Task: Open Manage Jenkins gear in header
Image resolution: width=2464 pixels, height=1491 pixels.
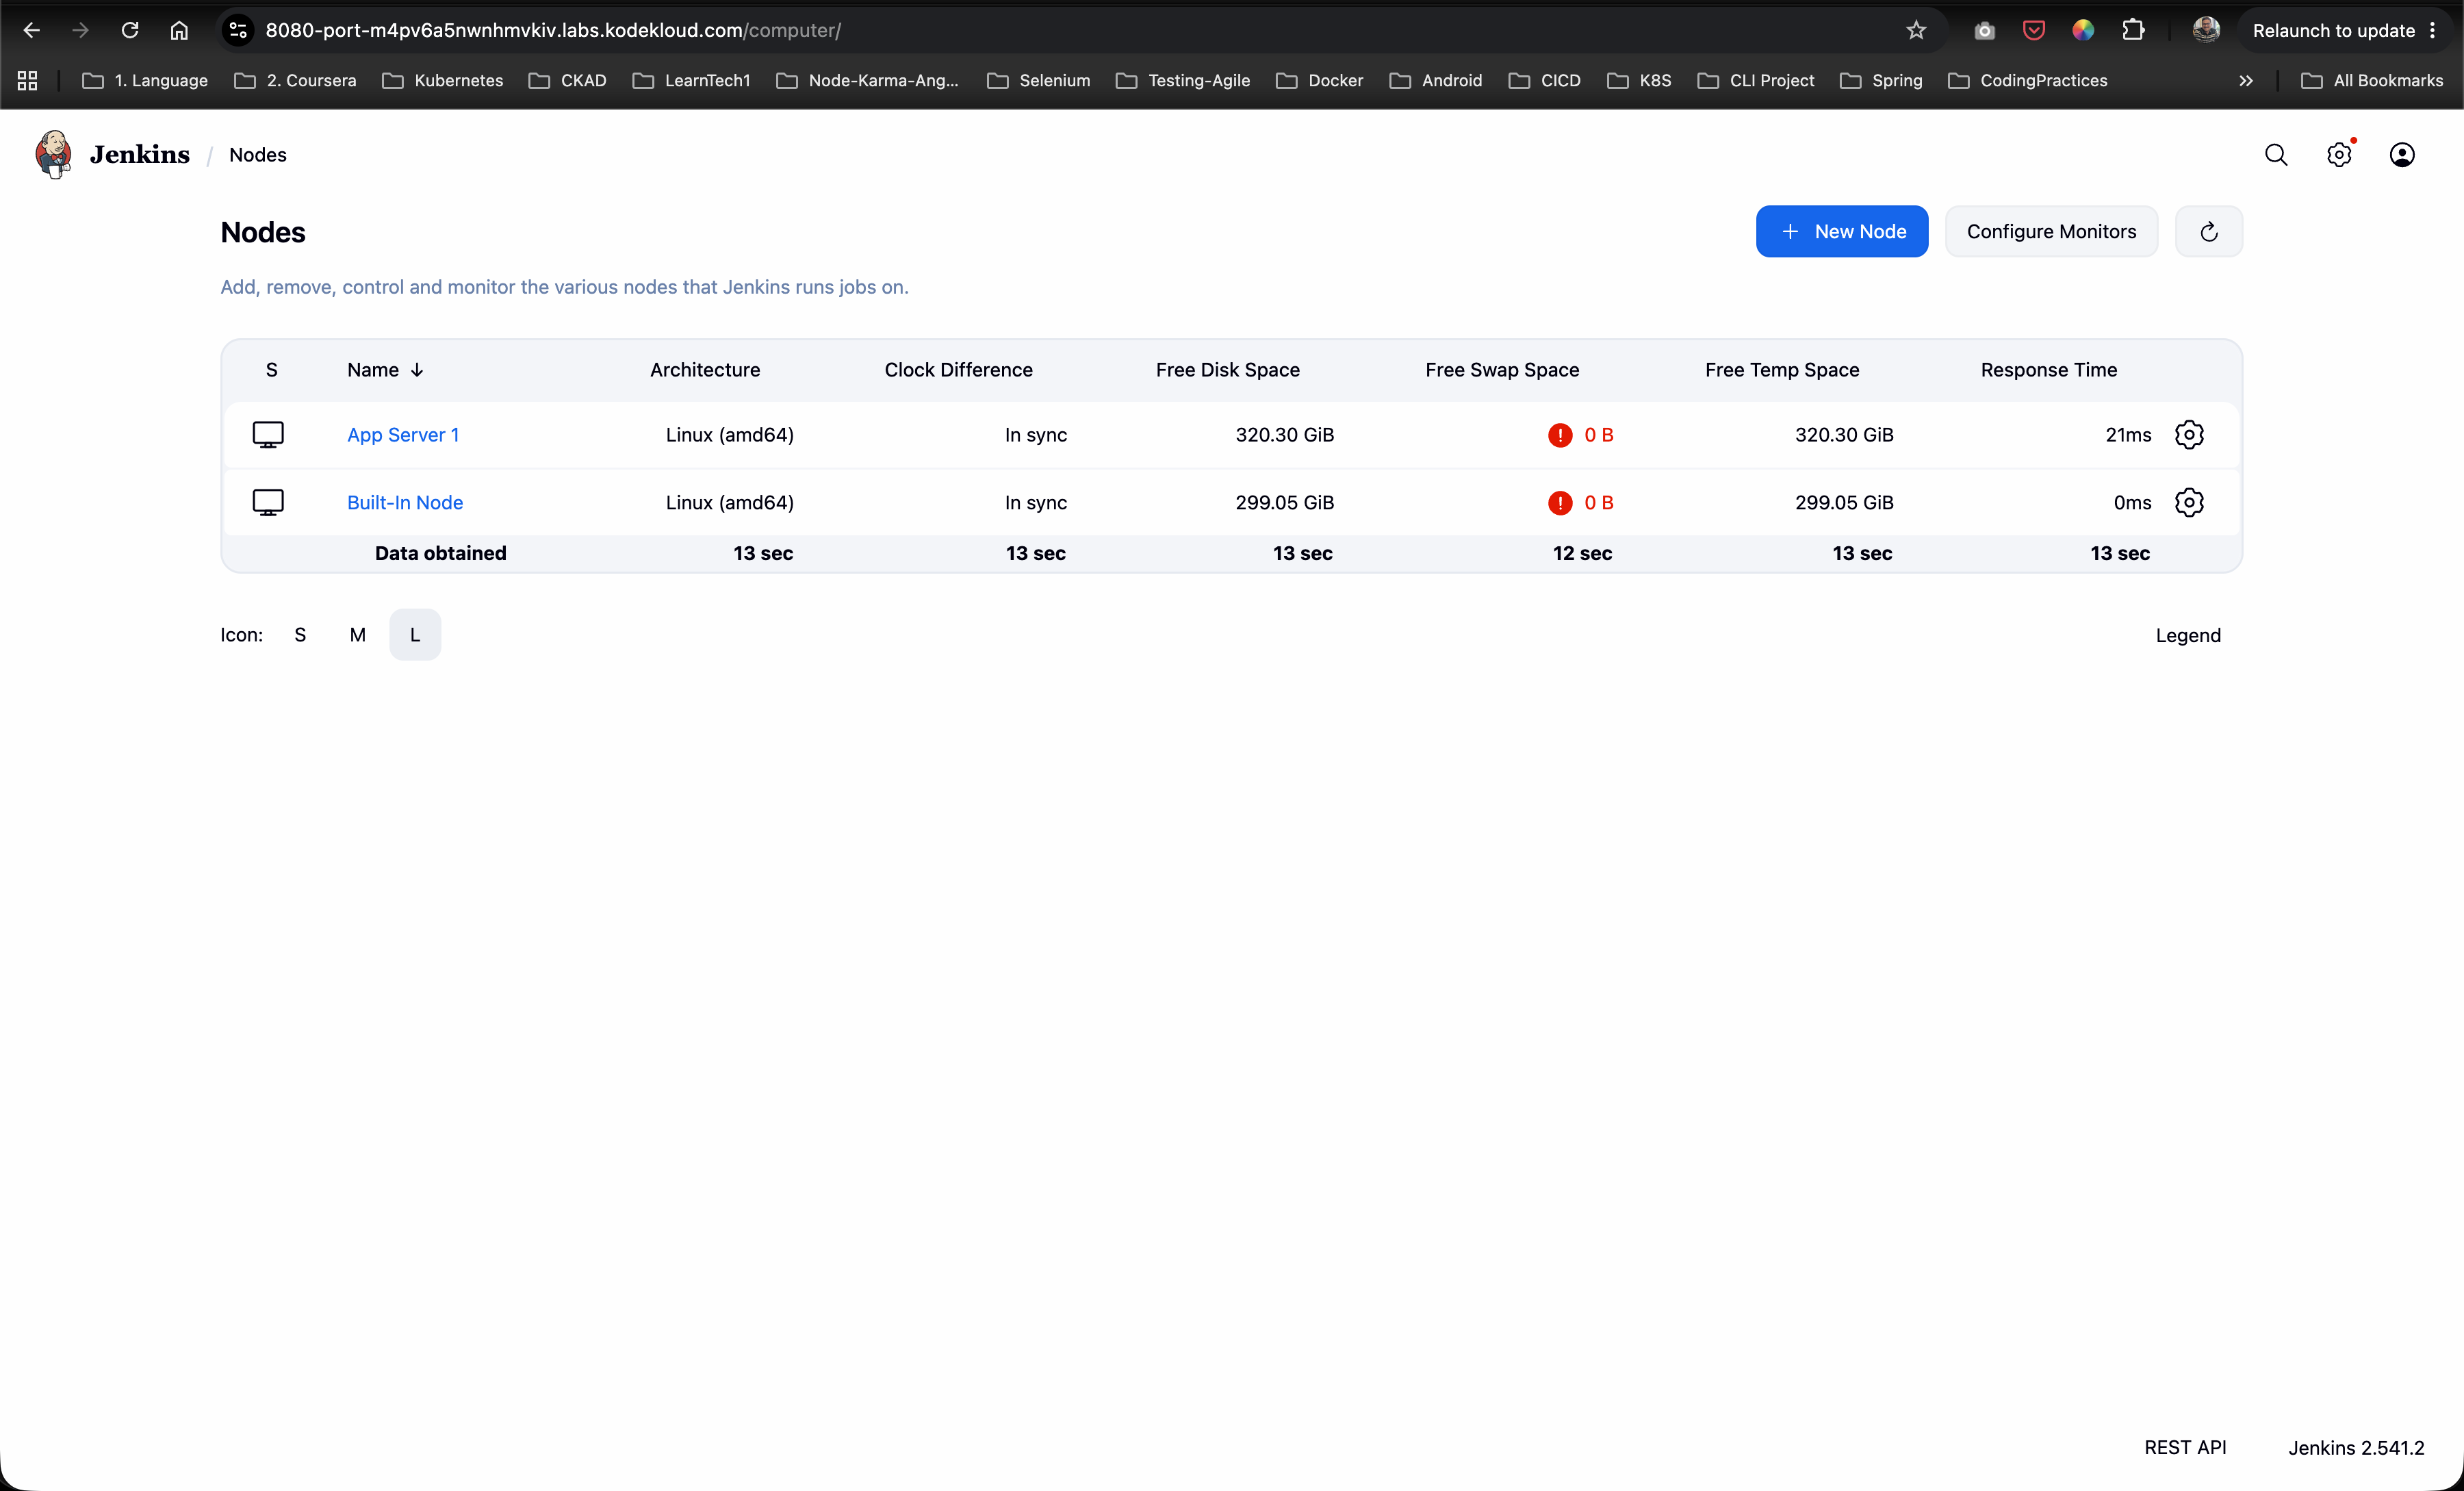Action: (2339, 154)
